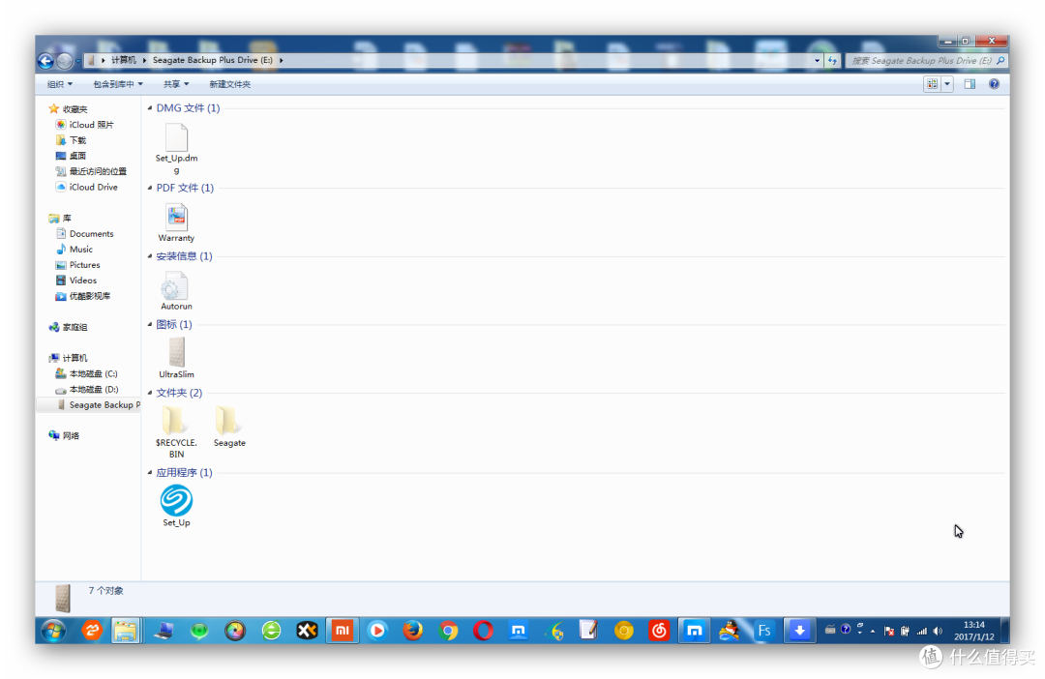Select the UltraSlim icon file
The image size is (1045, 679).
[177, 359]
